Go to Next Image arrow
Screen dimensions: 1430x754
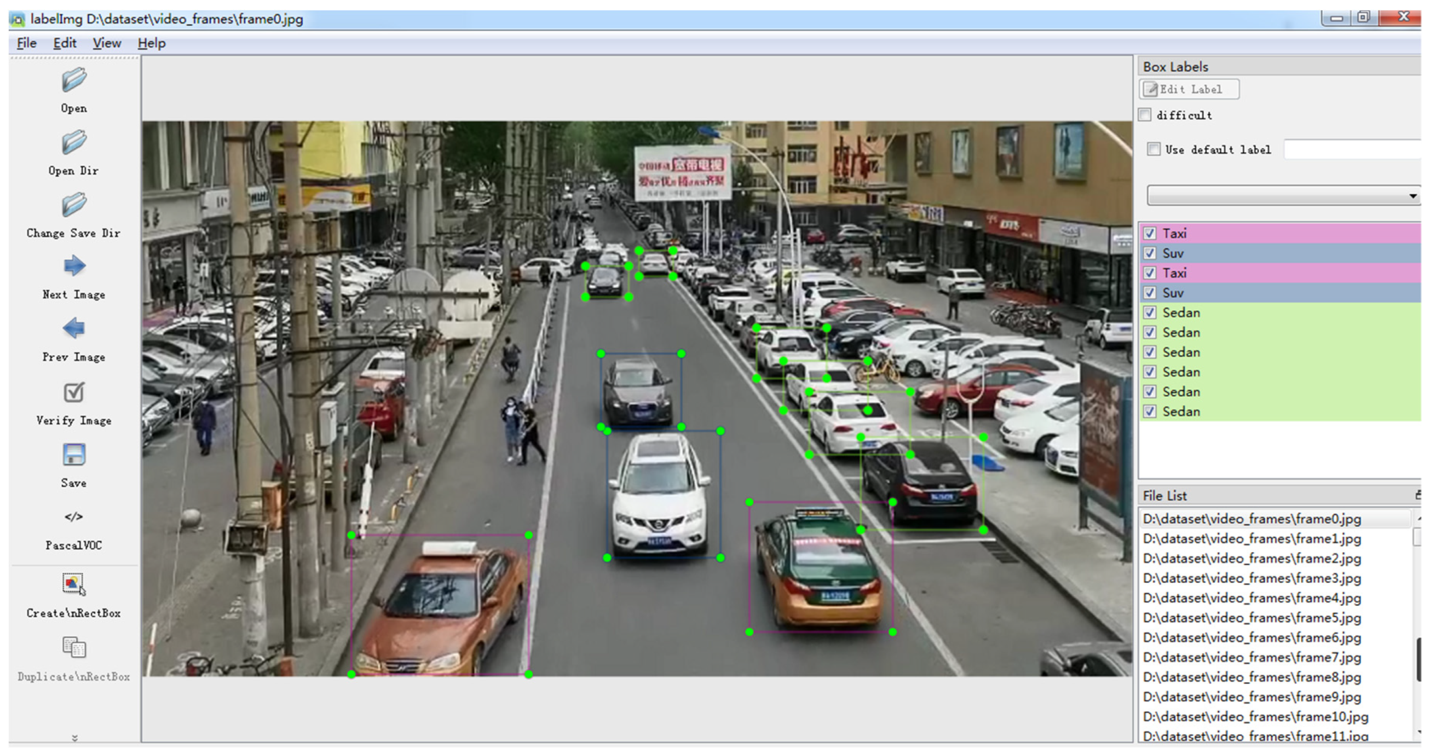pos(74,266)
